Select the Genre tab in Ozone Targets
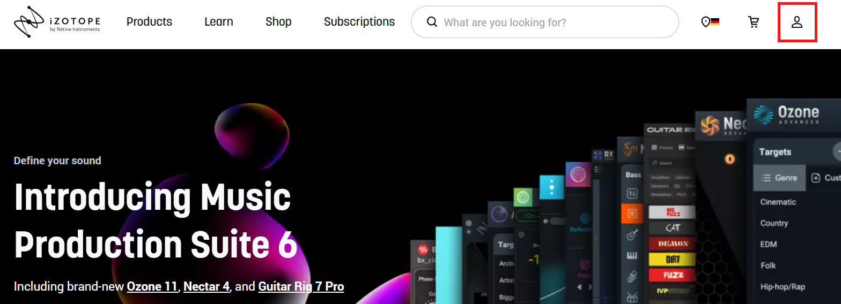The image size is (841, 304). [779, 178]
